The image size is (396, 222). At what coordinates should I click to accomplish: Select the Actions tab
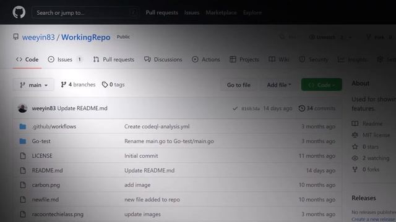tap(206, 59)
